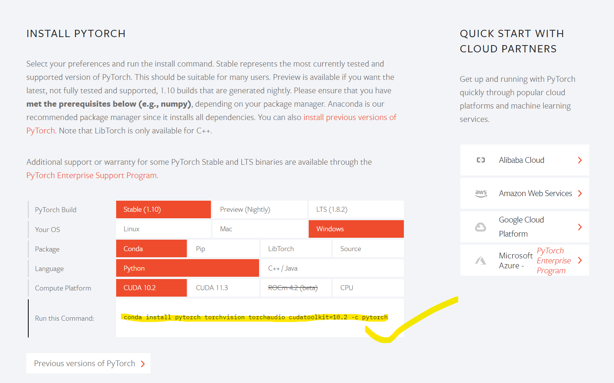
Task: Expand Amazon Web Services chevron arrow
Action: (x=580, y=193)
